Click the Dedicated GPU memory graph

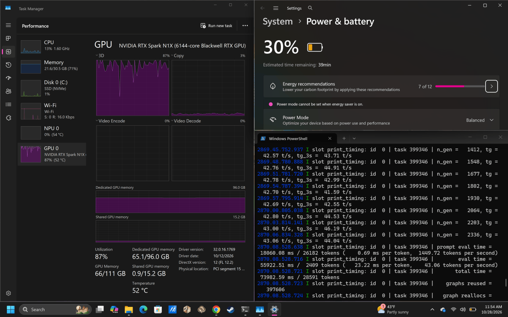click(170, 202)
